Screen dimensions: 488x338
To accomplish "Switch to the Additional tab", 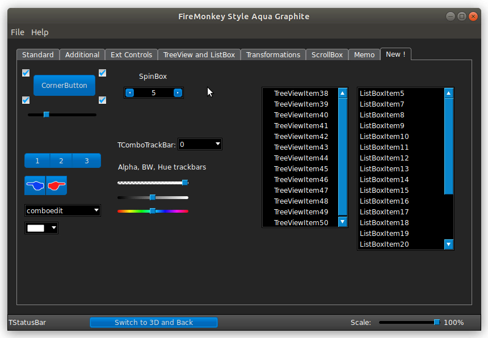I will 82,55.
